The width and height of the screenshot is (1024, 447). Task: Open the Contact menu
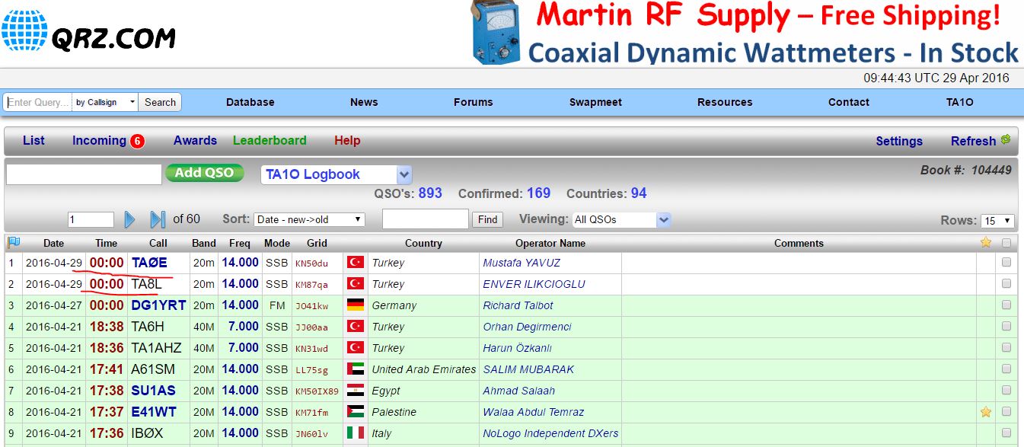pyautogui.click(x=849, y=102)
